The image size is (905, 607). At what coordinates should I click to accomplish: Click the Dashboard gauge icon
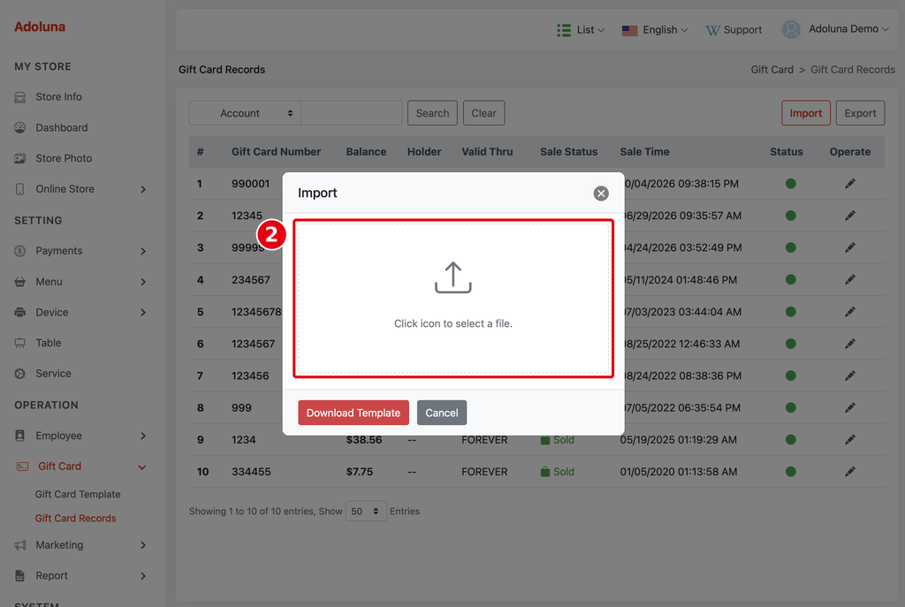pos(20,127)
